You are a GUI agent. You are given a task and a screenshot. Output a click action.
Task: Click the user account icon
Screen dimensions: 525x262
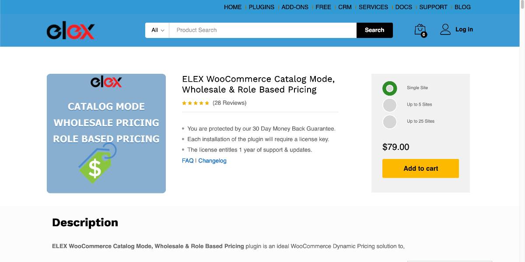445,30
